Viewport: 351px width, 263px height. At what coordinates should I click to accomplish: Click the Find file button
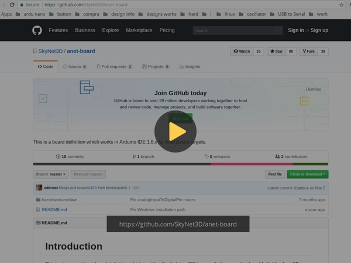coord(275,174)
